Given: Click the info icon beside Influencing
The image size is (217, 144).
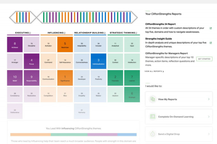Looking at the screenshot, I should (x=65, y=33).
